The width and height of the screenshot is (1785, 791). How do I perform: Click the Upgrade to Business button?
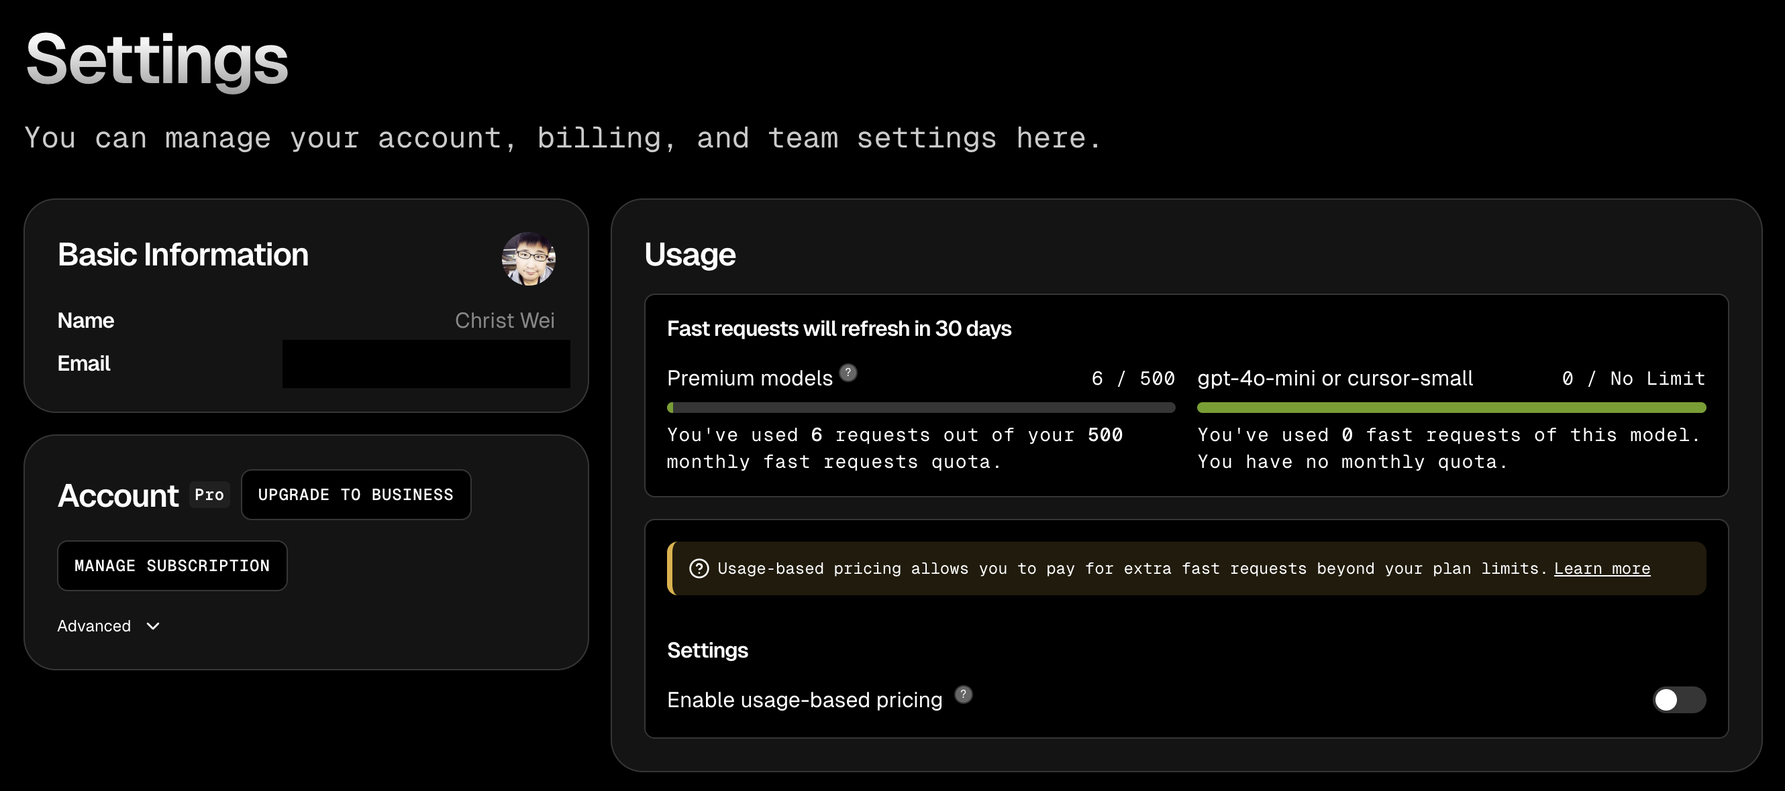point(356,495)
